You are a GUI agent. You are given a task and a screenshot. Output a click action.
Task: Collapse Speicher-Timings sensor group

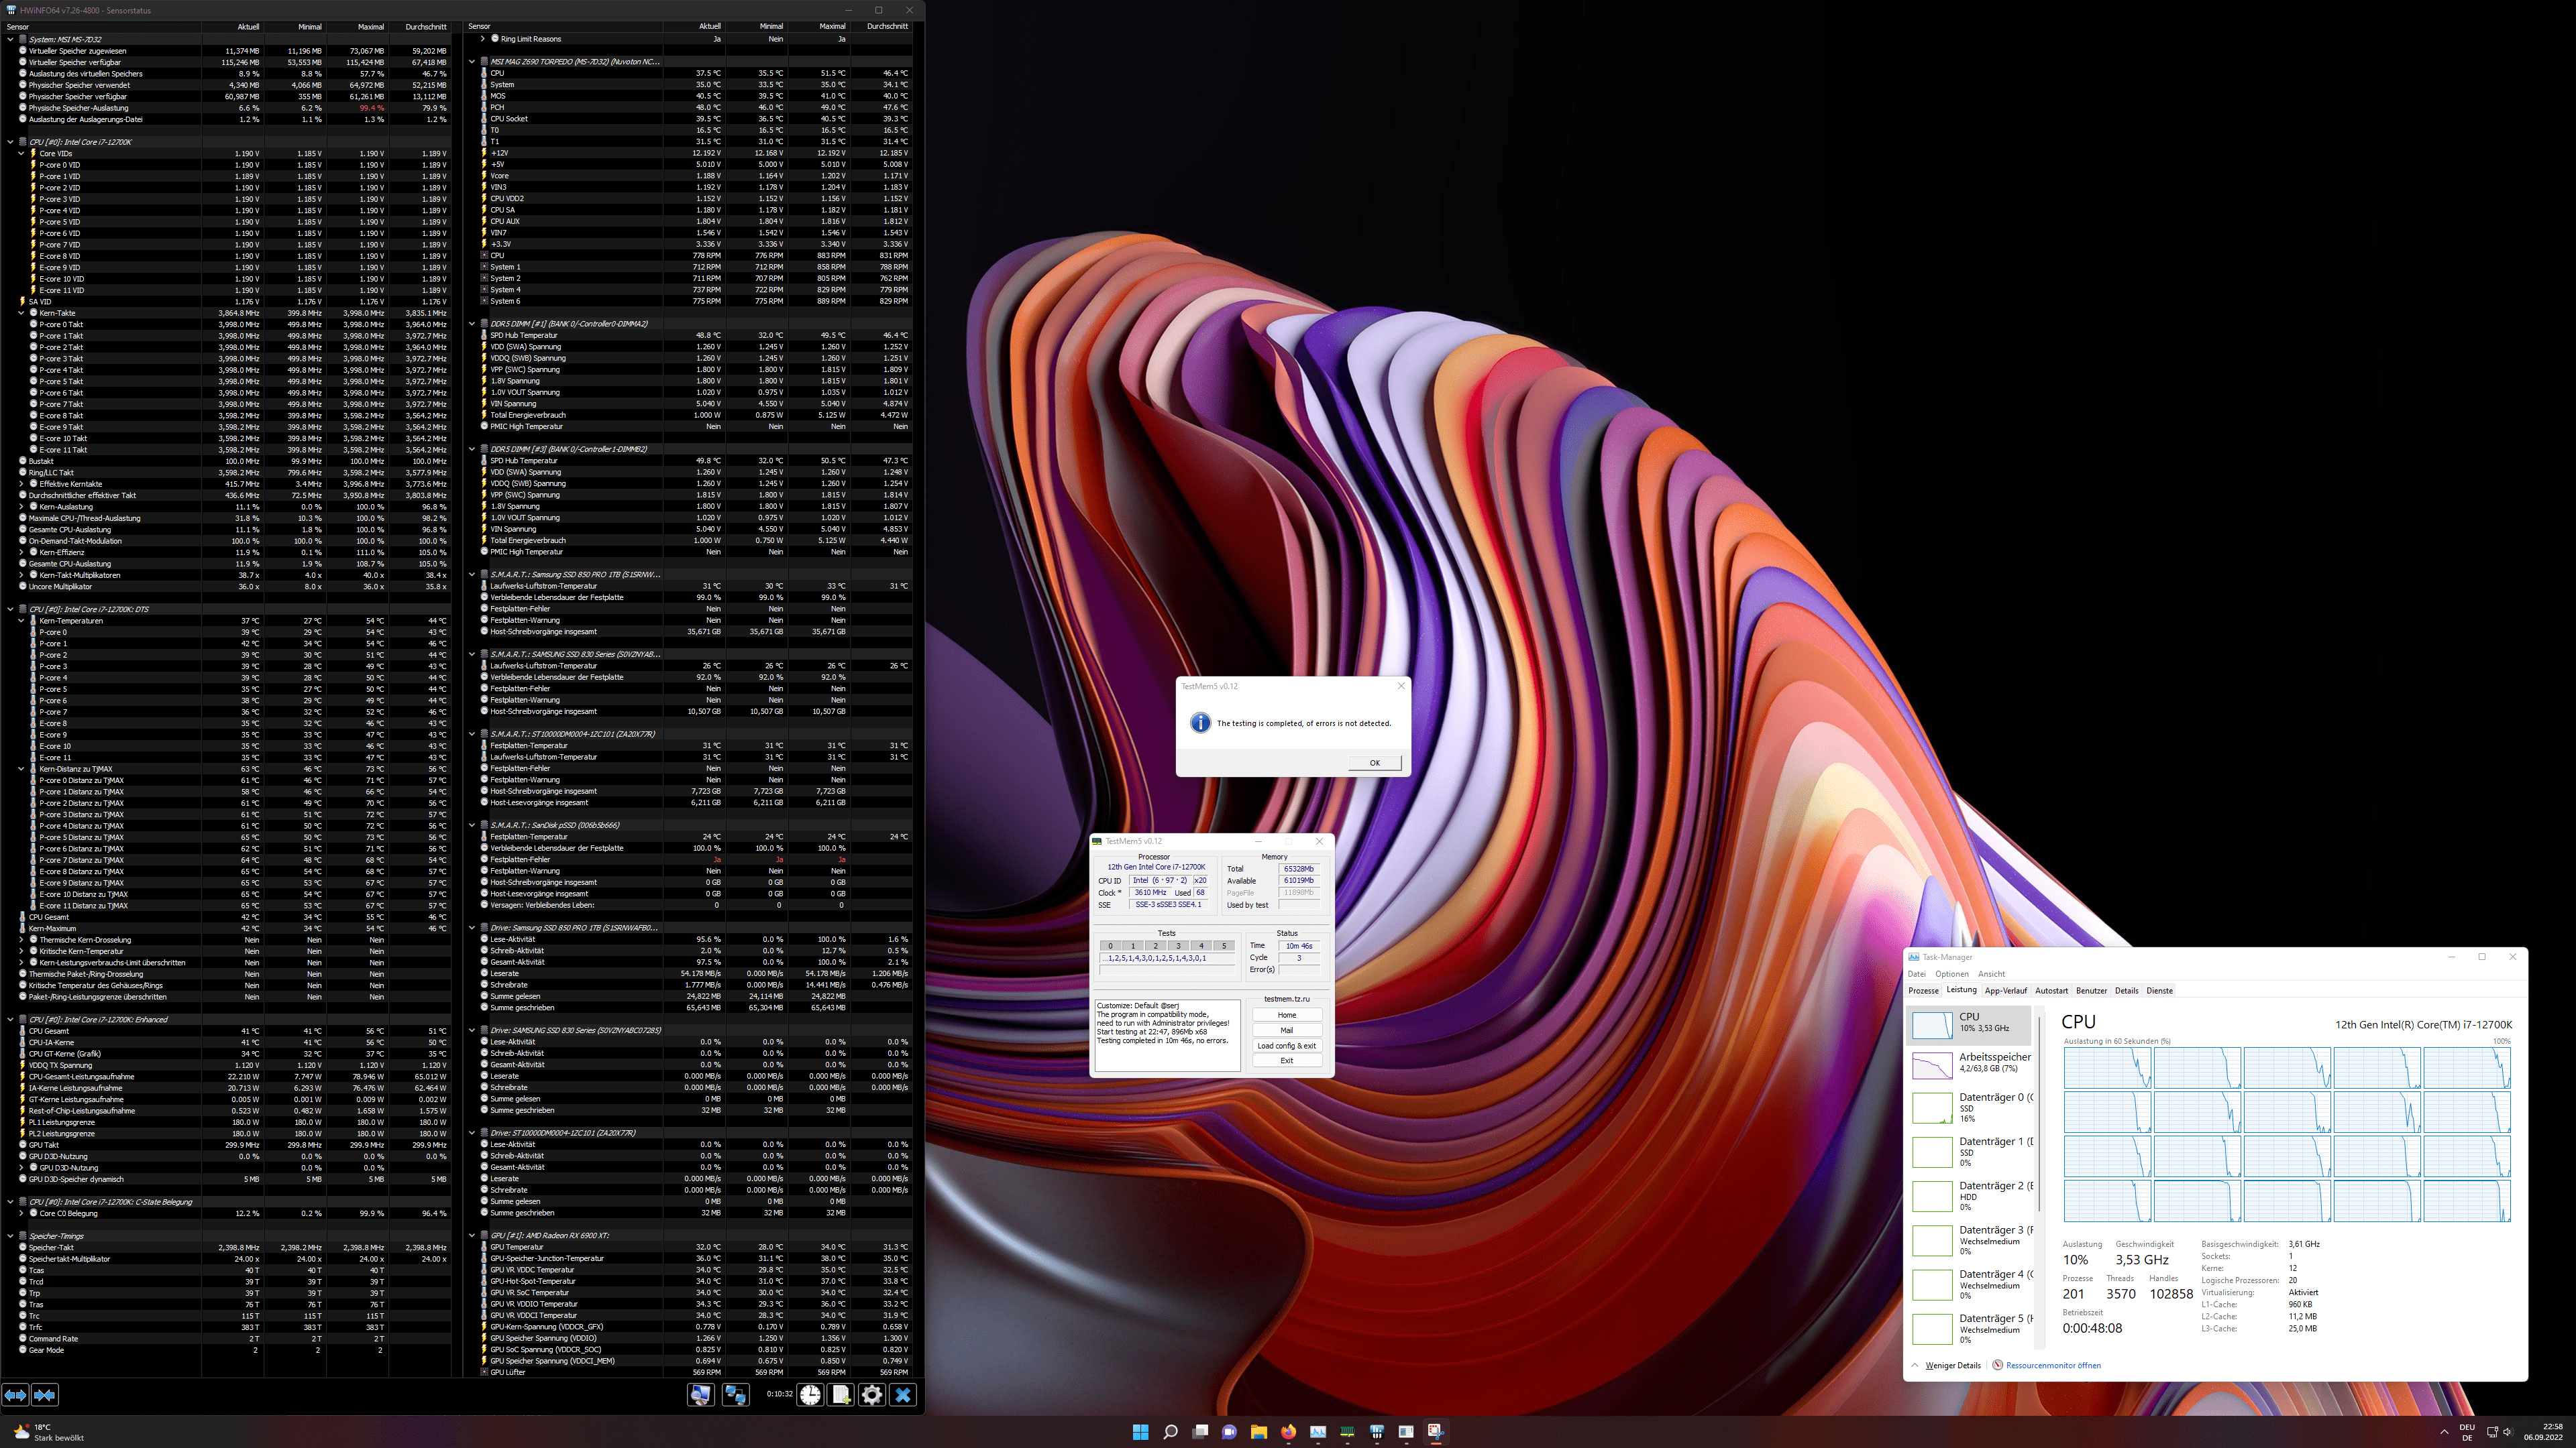(10, 1236)
